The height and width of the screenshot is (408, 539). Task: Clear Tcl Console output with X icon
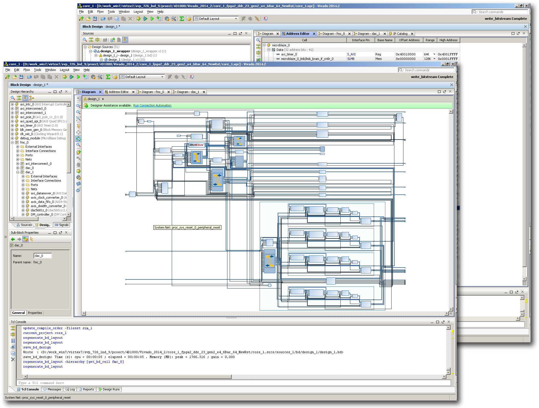(x=13, y=359)
